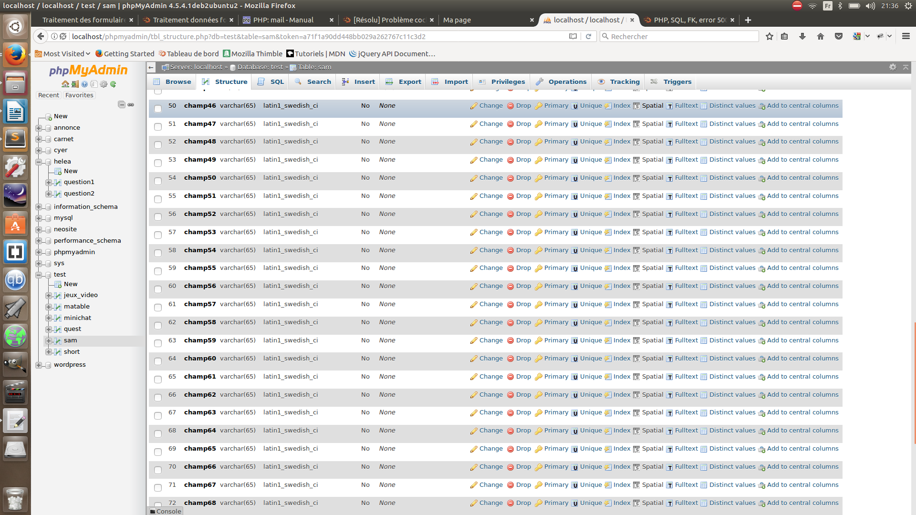Open the Operations tab

[561, 82]
